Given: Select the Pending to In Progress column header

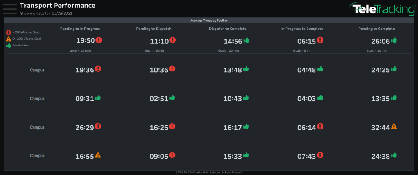Looking at the screenshot, I should click(x=80, y=29).
